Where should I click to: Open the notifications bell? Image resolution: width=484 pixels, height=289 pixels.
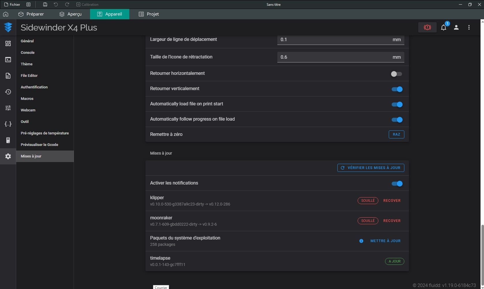pyautogui.click(x=444, y=27)
